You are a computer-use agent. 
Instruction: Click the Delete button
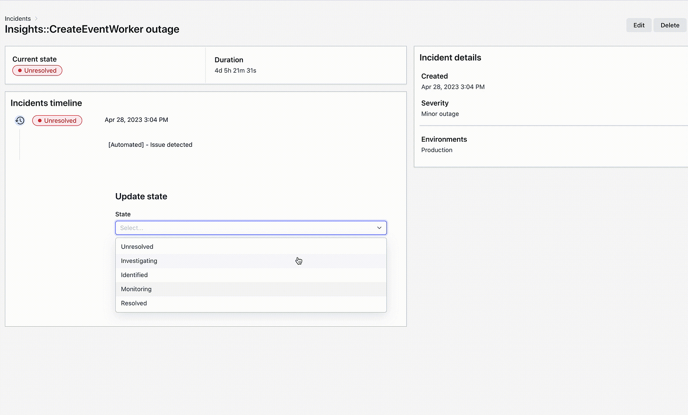pos(670,25)
